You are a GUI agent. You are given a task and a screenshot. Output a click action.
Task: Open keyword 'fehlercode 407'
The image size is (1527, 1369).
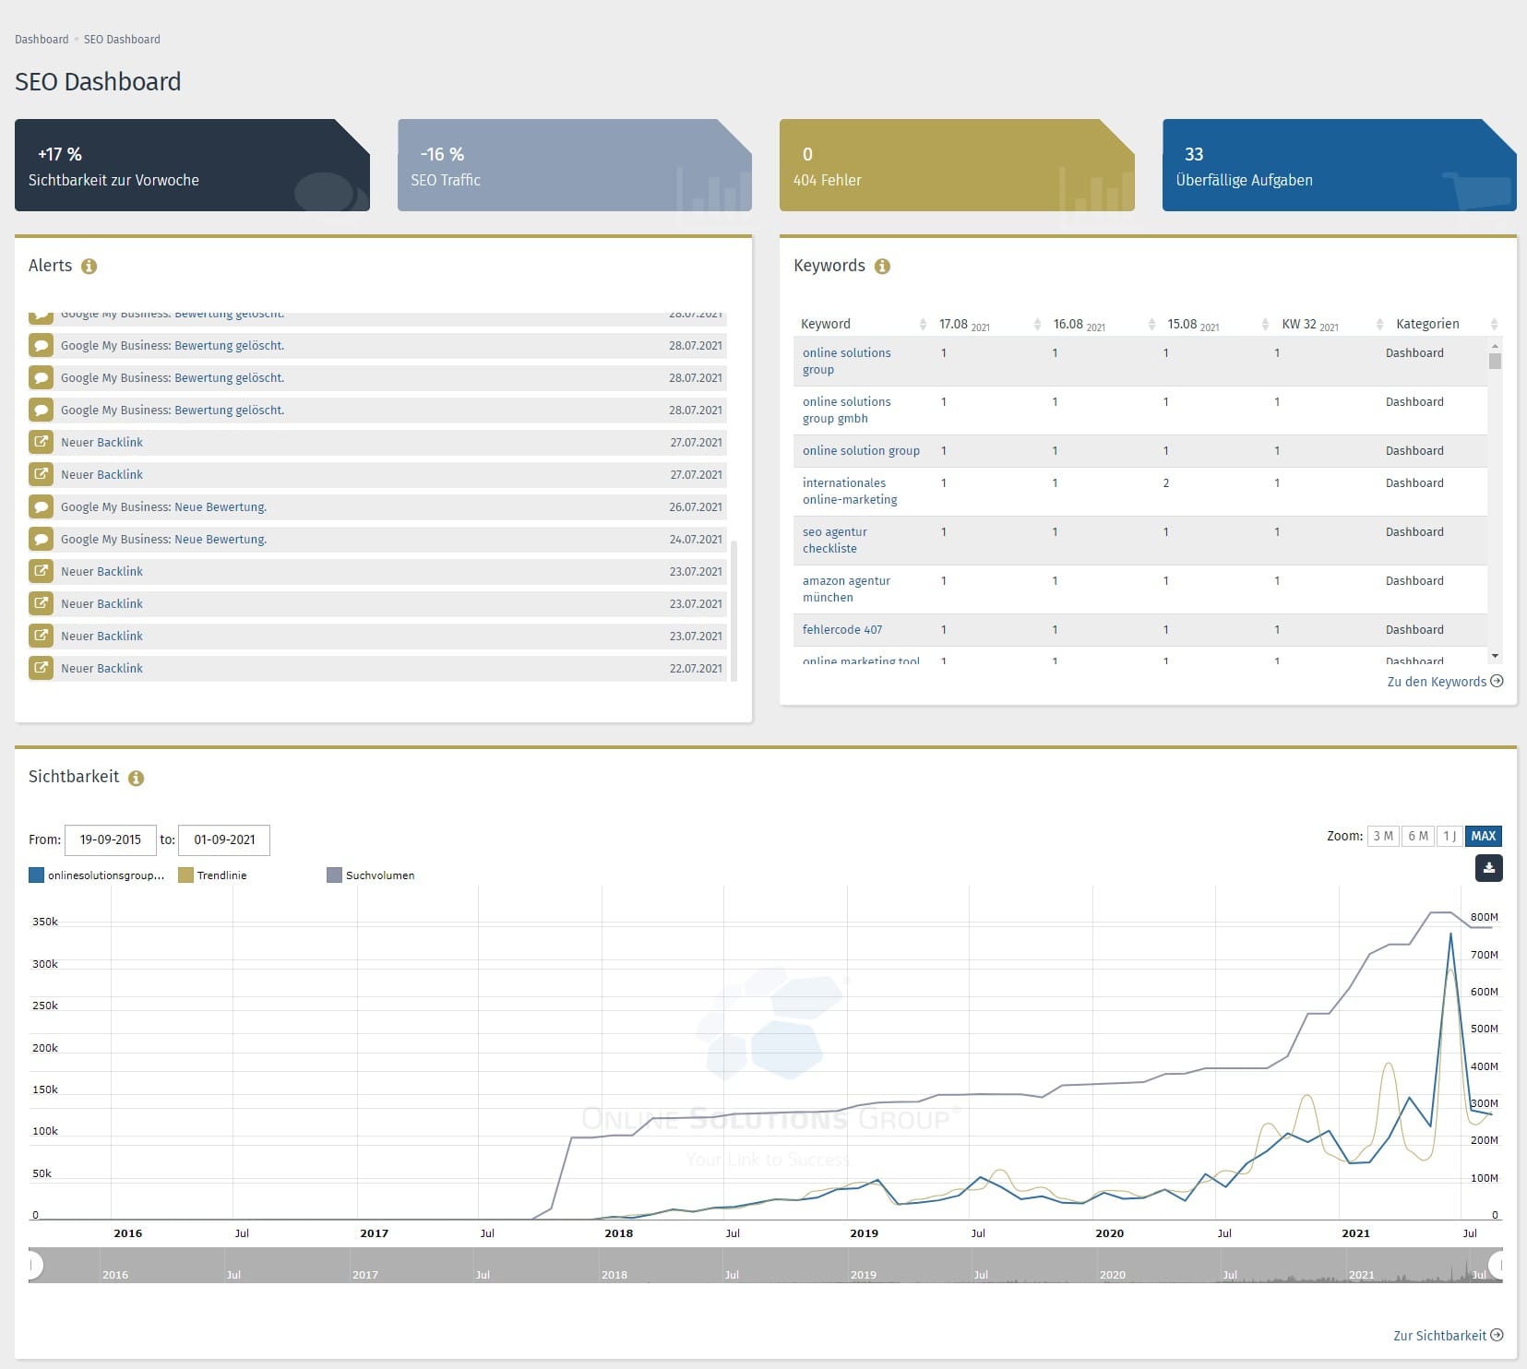[842, 630]
